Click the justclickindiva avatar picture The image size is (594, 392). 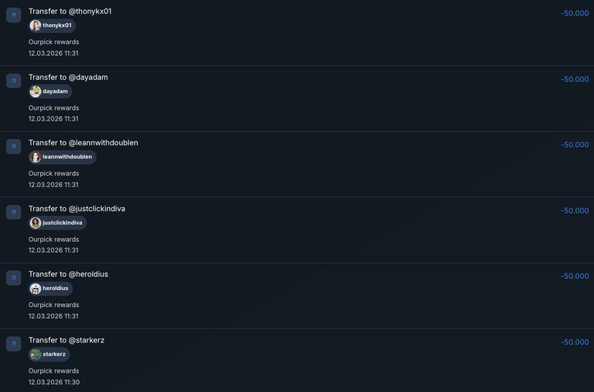point(36,223)
